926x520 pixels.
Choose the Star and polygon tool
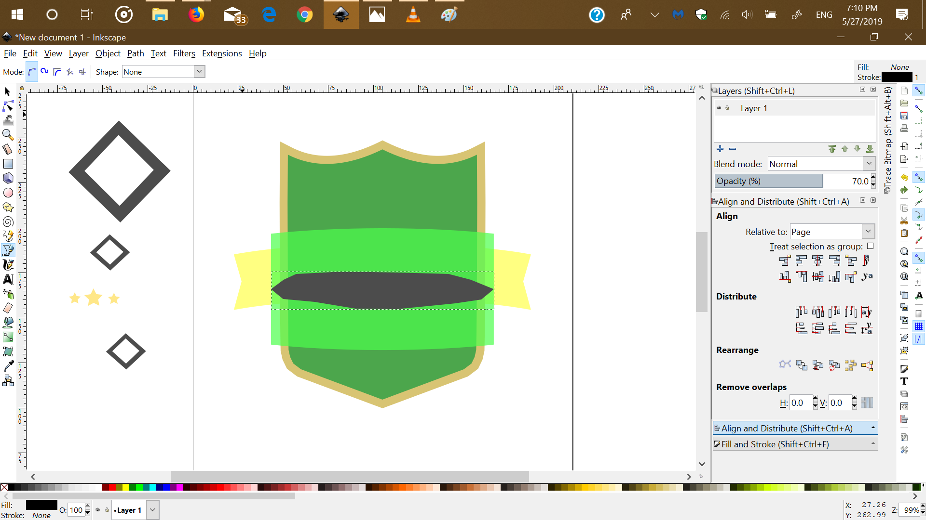(x=8, y=207)
